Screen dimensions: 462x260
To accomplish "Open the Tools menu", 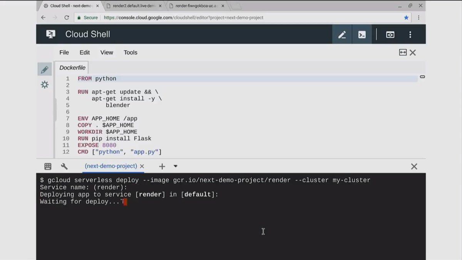I will coord(130,52).
